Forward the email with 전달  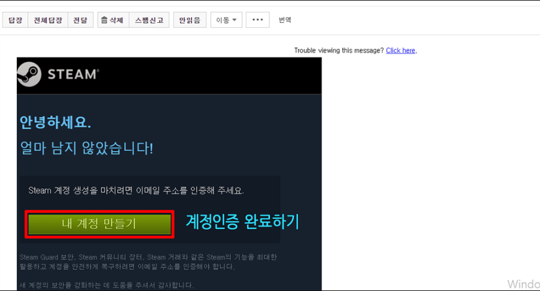(81, 20)
